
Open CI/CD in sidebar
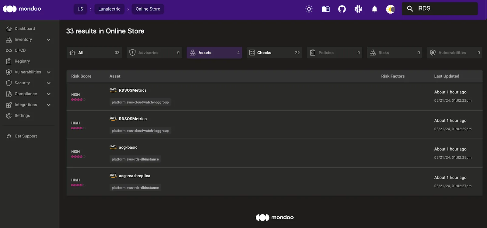[20, 50]
